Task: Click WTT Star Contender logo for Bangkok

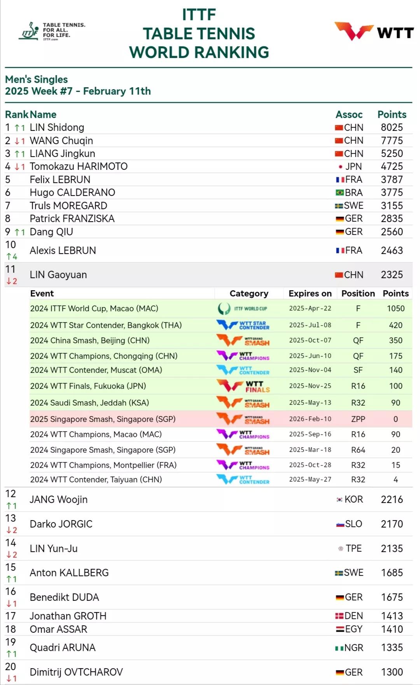Action: (243, 325)
